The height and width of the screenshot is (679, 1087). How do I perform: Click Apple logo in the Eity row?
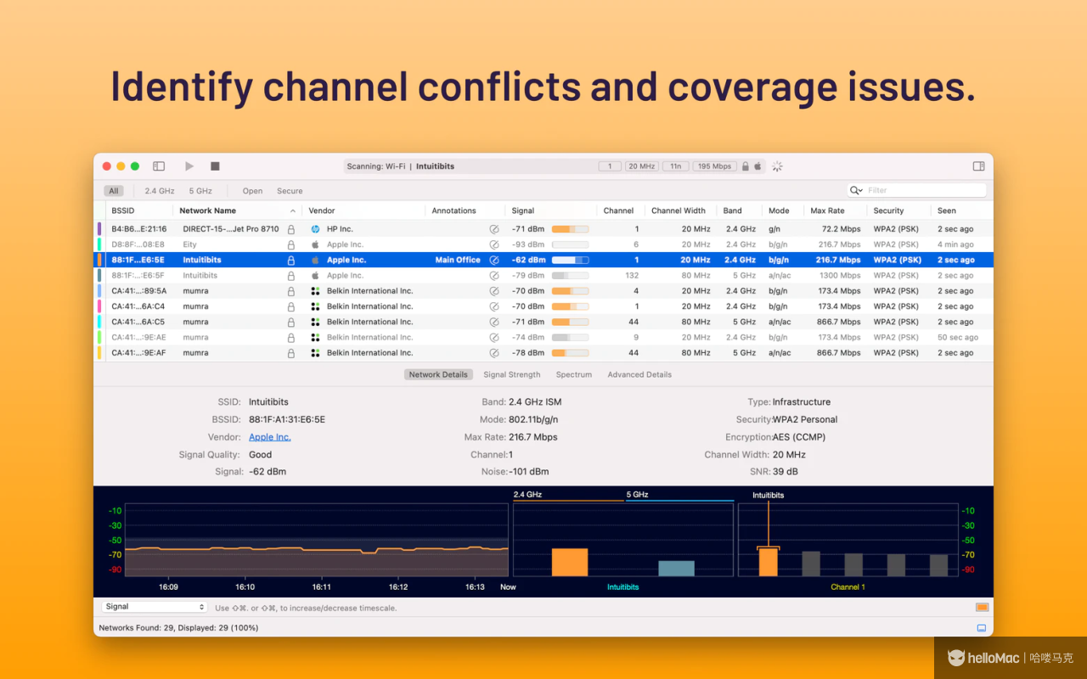click(315, 244)
